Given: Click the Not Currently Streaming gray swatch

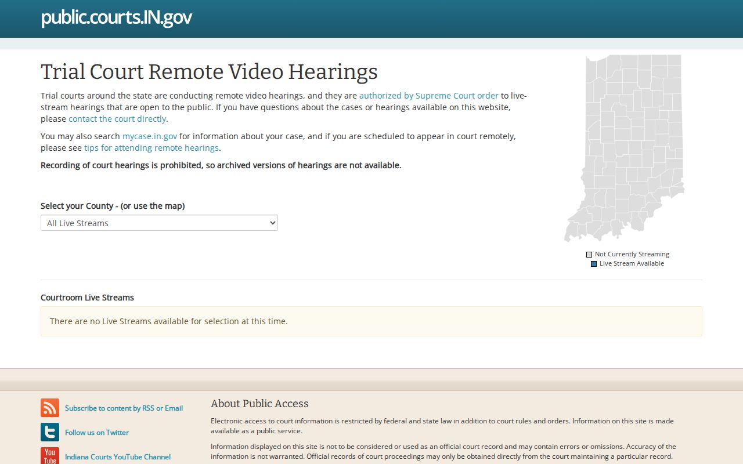Looking at the screenshot, I should coord(589,255).
